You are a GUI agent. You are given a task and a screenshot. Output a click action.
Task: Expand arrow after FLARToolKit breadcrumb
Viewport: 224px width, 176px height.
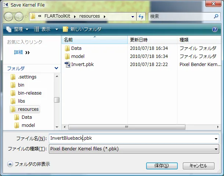pyautogui.click(x=75, y=17)
